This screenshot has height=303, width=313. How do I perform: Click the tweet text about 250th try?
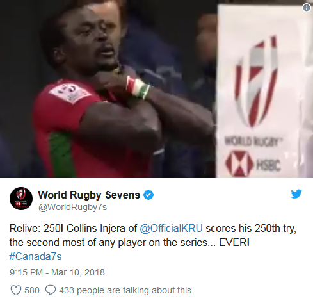pos(153,236)
